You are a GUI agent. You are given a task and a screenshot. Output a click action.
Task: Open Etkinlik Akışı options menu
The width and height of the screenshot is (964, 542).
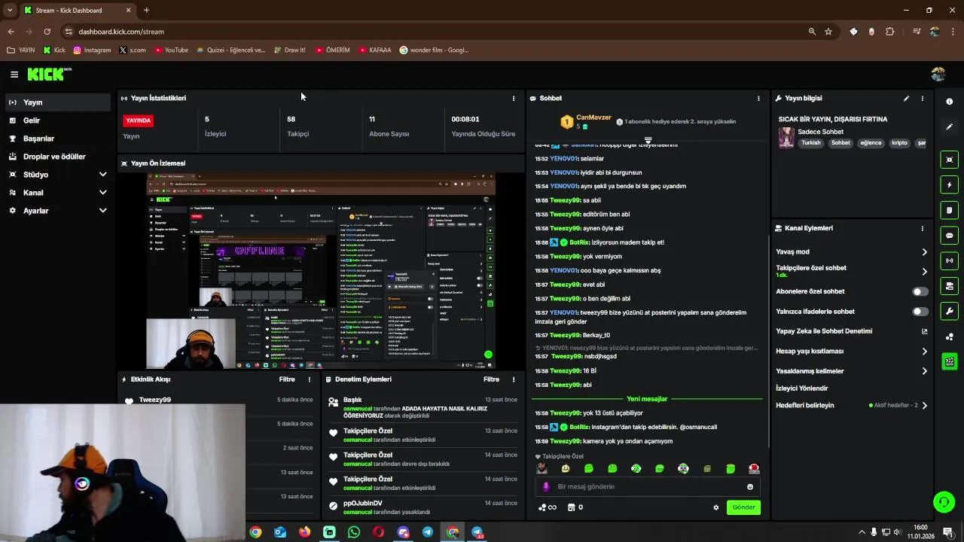click(309, 379)
